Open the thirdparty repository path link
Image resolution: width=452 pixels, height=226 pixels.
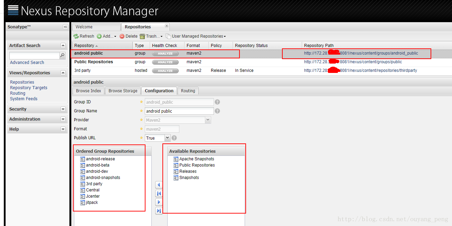360,70
